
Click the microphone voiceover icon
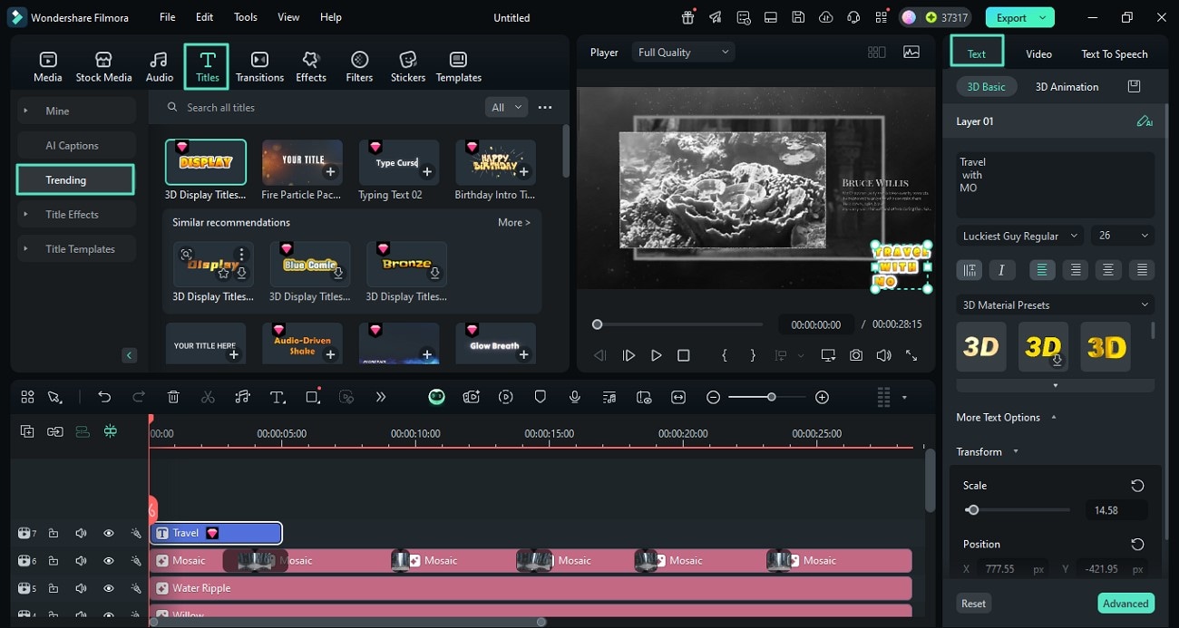(x=574, y=397)
